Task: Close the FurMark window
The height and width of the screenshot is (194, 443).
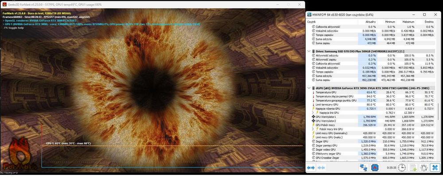Action: click(299, 4)
